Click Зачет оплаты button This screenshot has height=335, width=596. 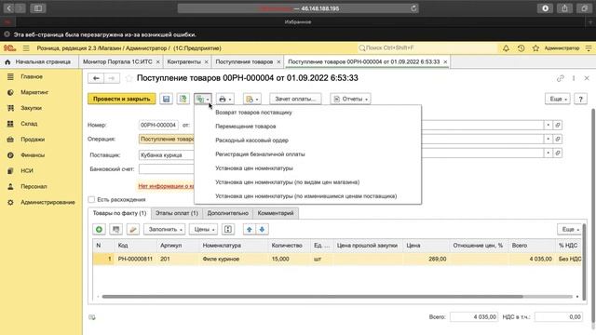pyautogui.click(x=295, y=99)
